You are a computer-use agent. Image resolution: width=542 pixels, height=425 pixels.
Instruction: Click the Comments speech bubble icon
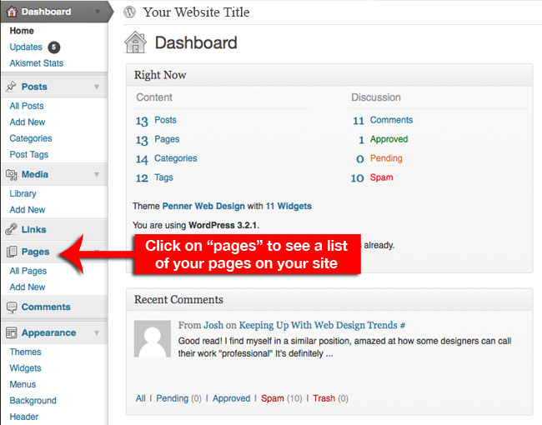[x=12, y=307]
